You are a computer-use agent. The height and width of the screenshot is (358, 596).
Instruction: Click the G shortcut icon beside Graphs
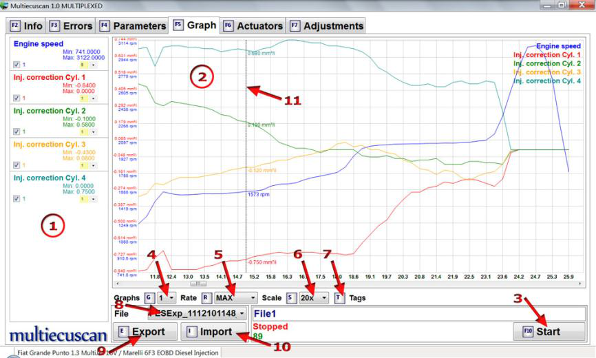(x=148, y=298)
